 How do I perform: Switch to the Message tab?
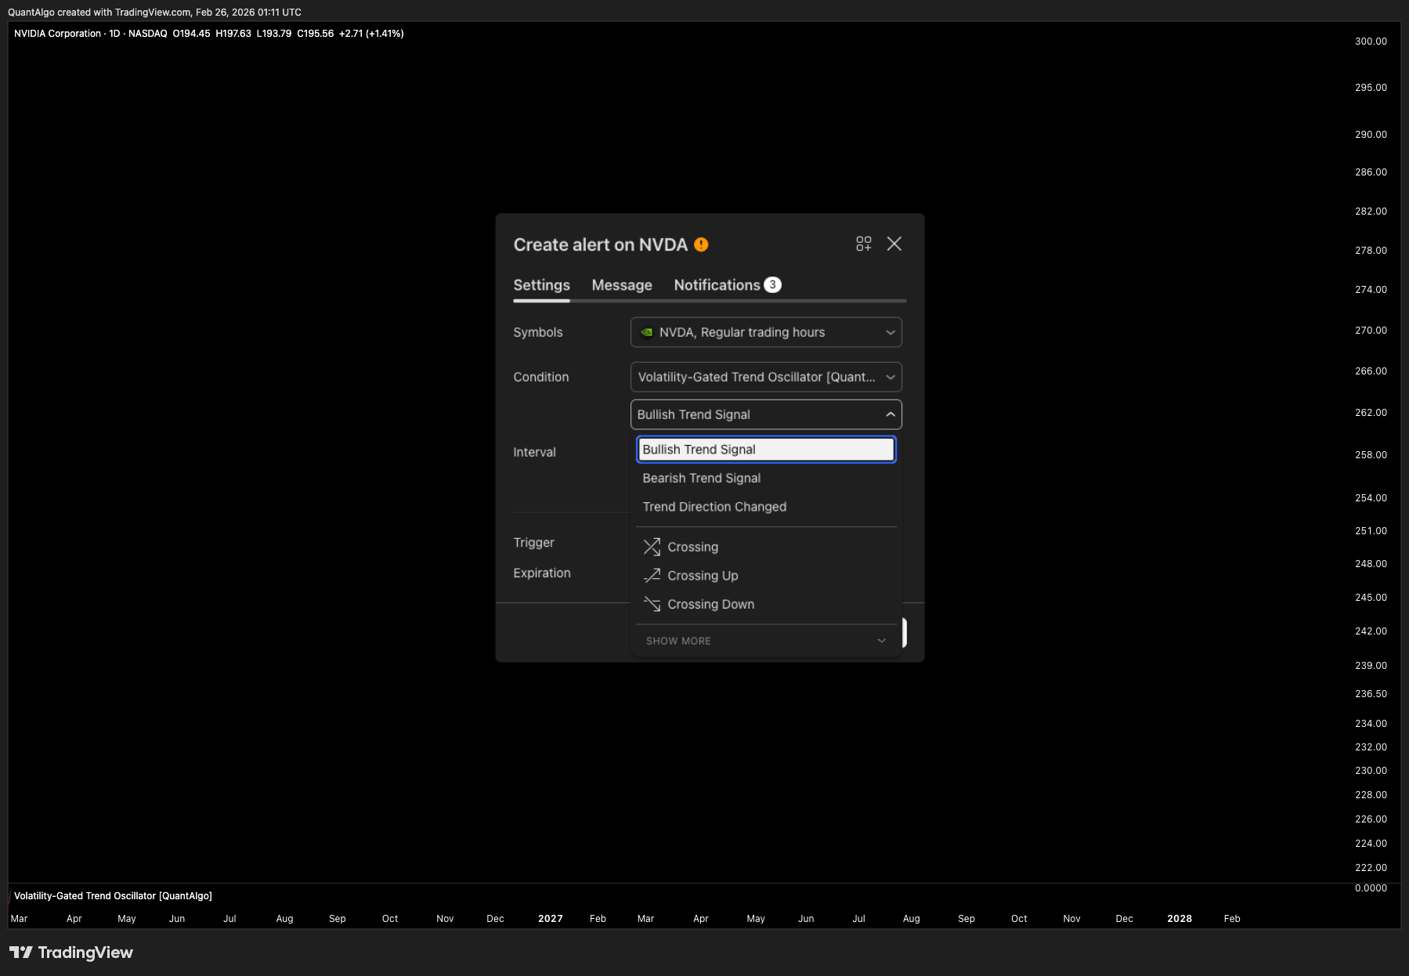click(622, 285)
